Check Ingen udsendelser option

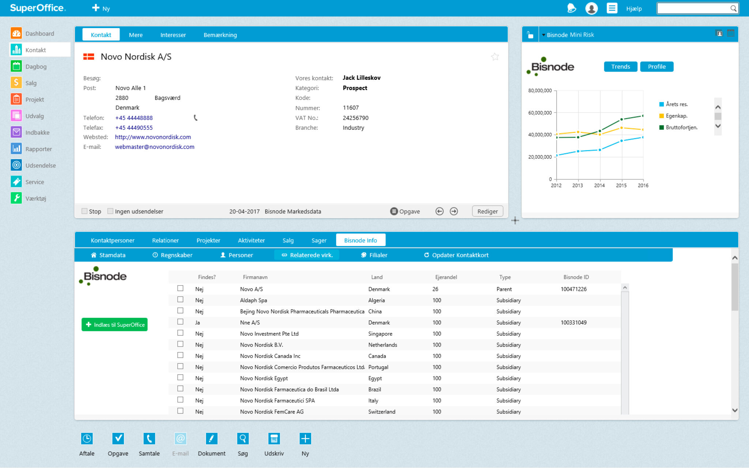[x=110, y=211]
